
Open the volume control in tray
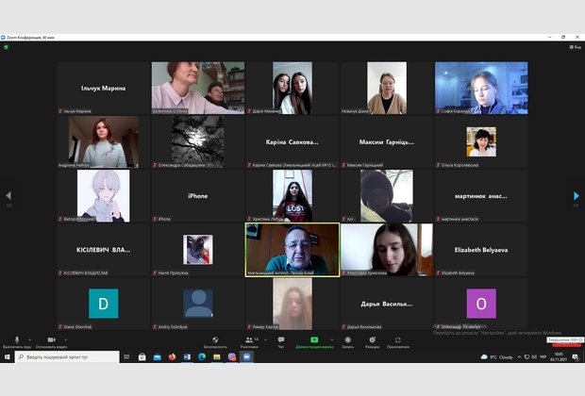coord(534,356)
